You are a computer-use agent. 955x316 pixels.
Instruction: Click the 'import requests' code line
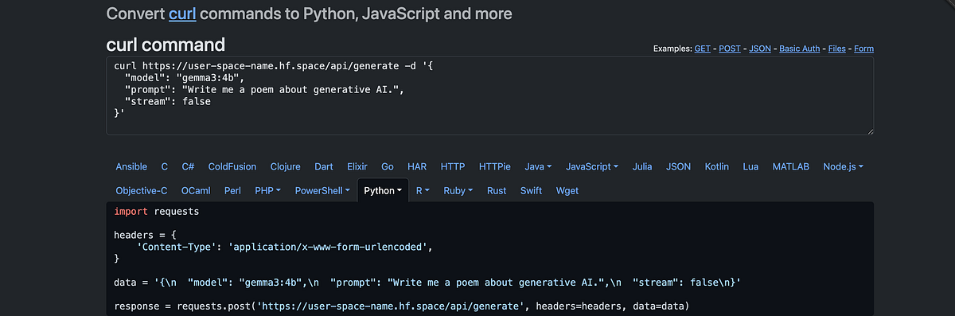coord(157,212)
